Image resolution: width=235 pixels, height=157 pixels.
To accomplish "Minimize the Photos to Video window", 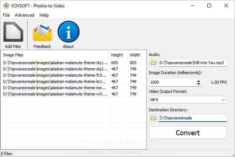I will (193, 6).
